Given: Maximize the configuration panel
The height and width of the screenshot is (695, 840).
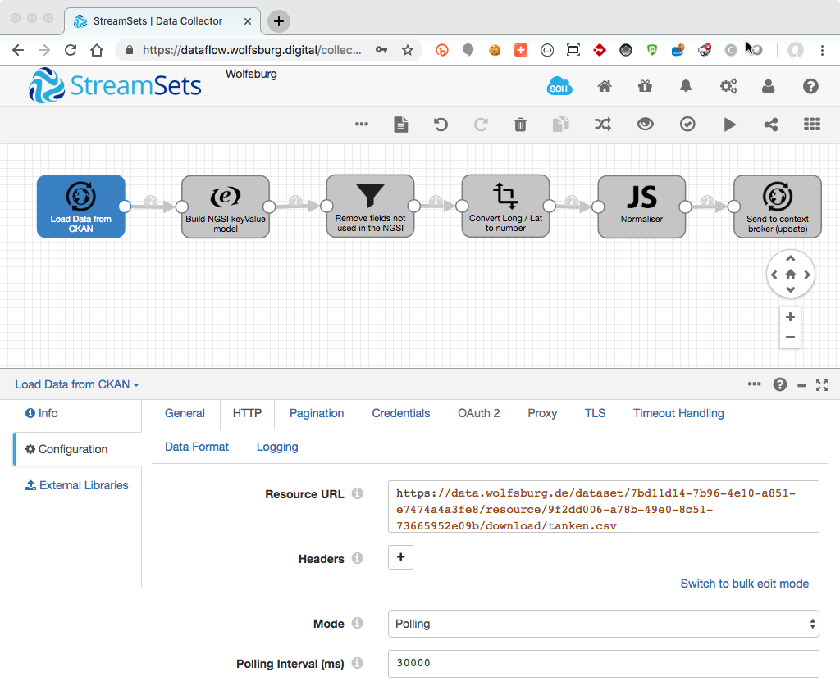Looking at the screenshot, I should 822,384.
